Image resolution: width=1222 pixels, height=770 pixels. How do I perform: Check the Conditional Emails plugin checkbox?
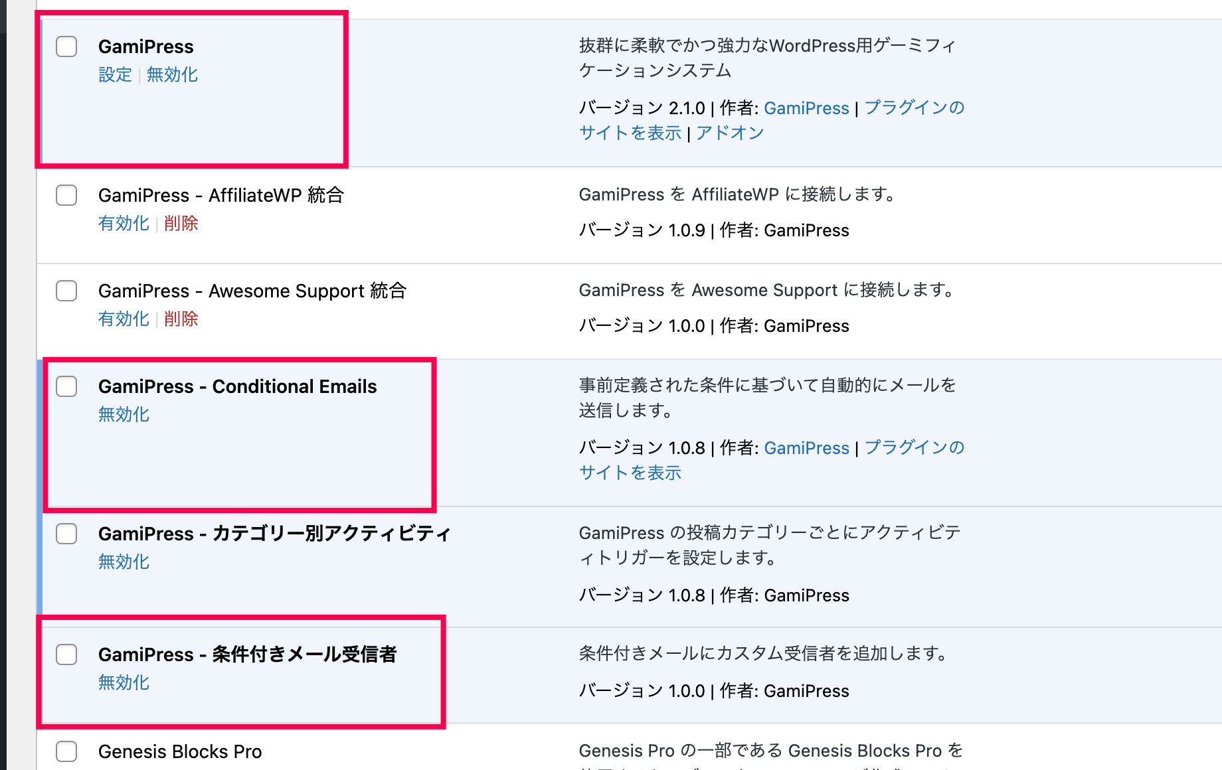click(x=66, y=386)
